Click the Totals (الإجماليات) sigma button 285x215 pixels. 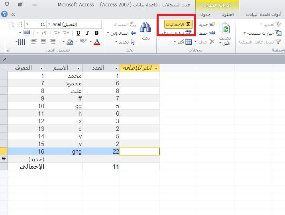click(176, 24)
